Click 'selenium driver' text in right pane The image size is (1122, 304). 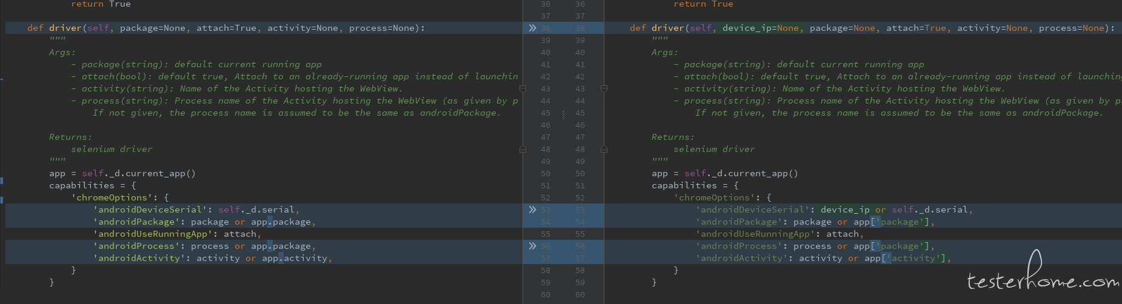coord(714,149)
